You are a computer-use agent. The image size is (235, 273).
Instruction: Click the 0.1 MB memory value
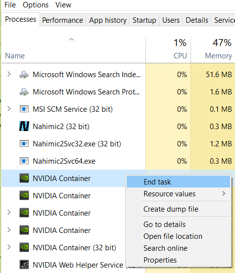221,109
